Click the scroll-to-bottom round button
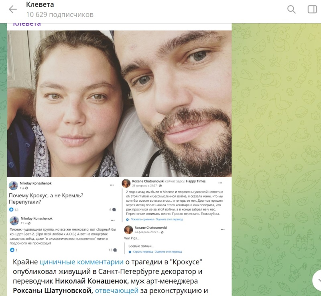 pos(317,280)
